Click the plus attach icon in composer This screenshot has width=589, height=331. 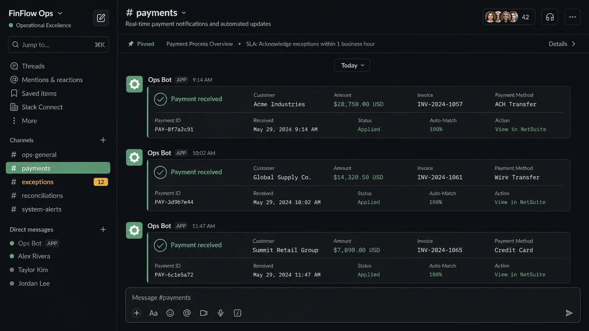tap(137, 313)
